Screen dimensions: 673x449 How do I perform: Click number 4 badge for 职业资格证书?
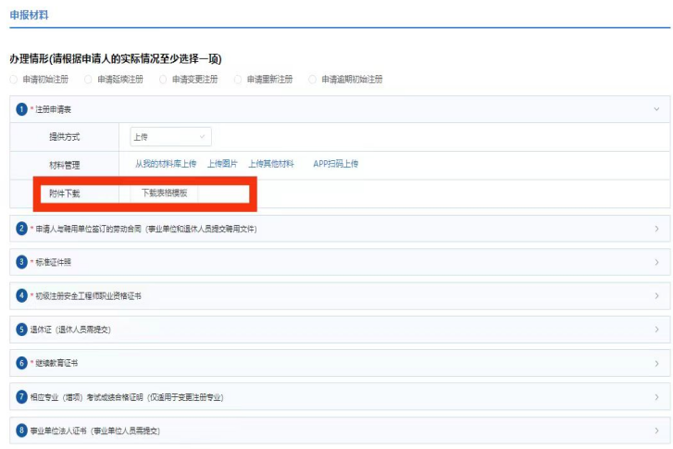(21, 295)
